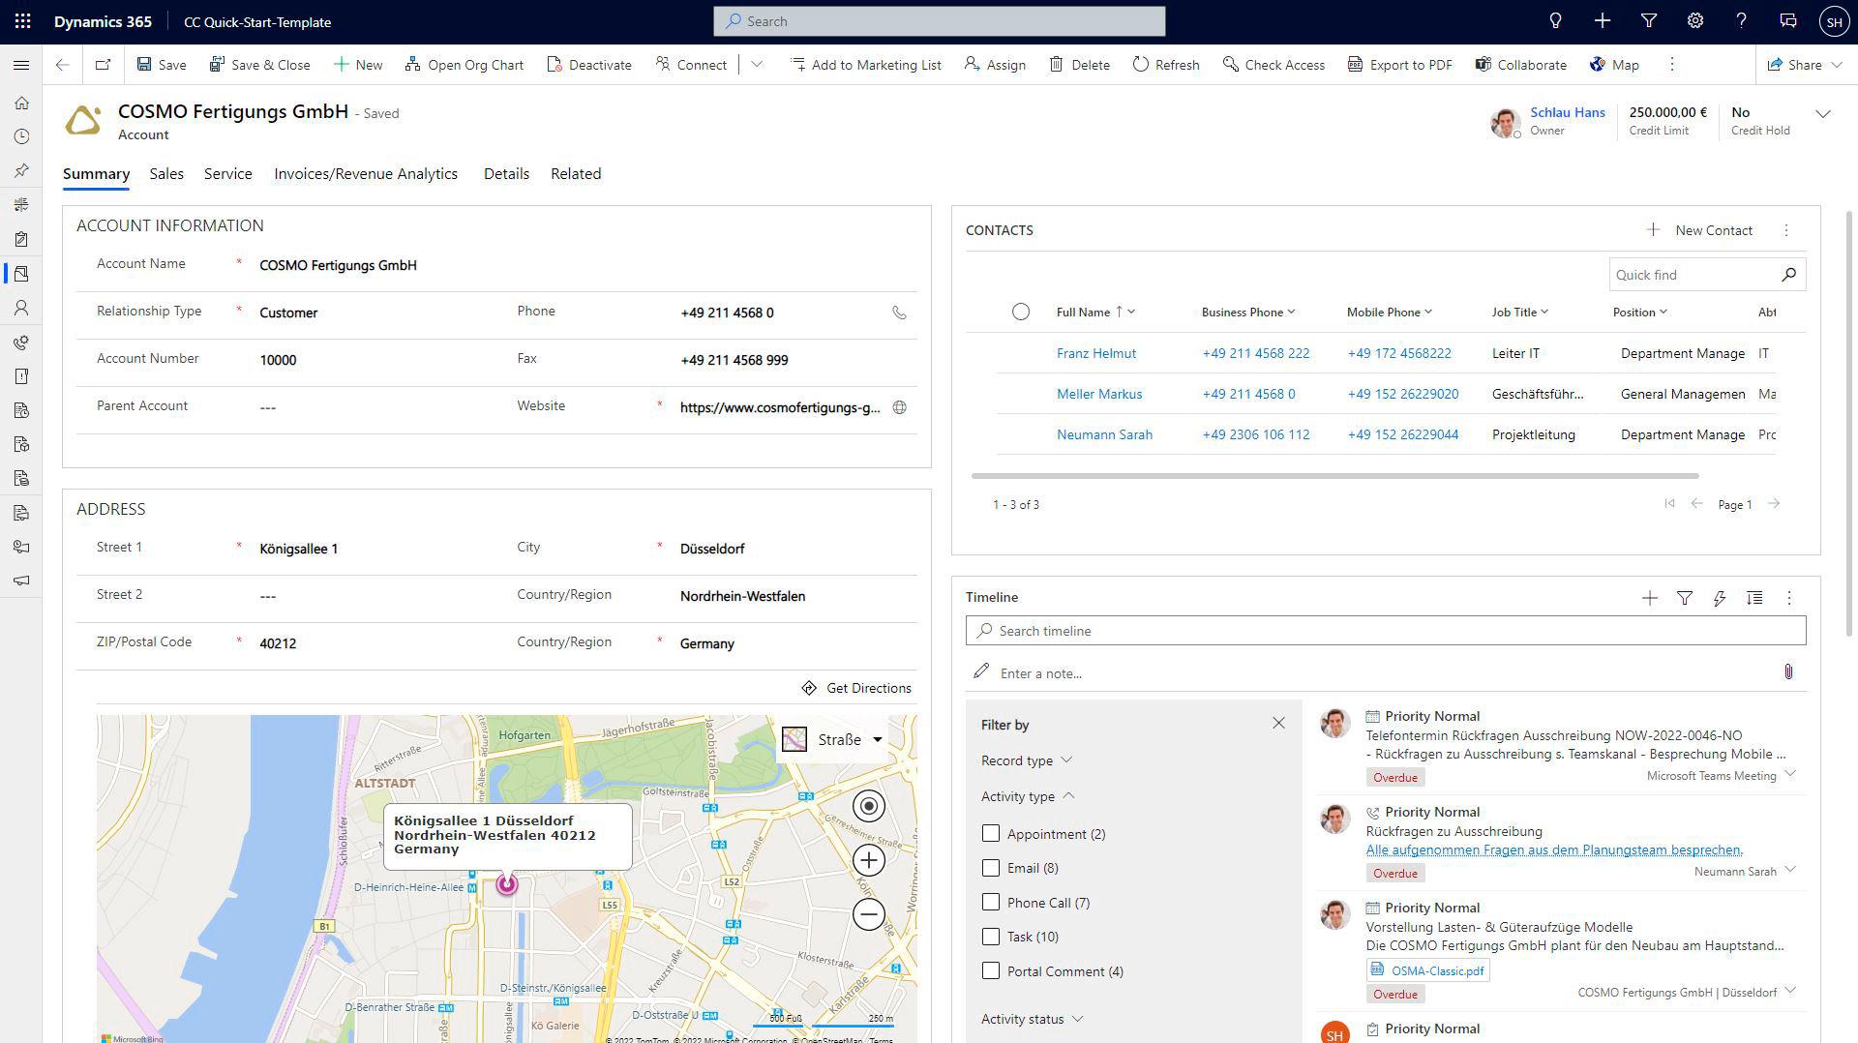Click the timeline lightning highlights icon
Screen dimensions: 1858x1043
pyautogui.click(x=1720, y=598)
